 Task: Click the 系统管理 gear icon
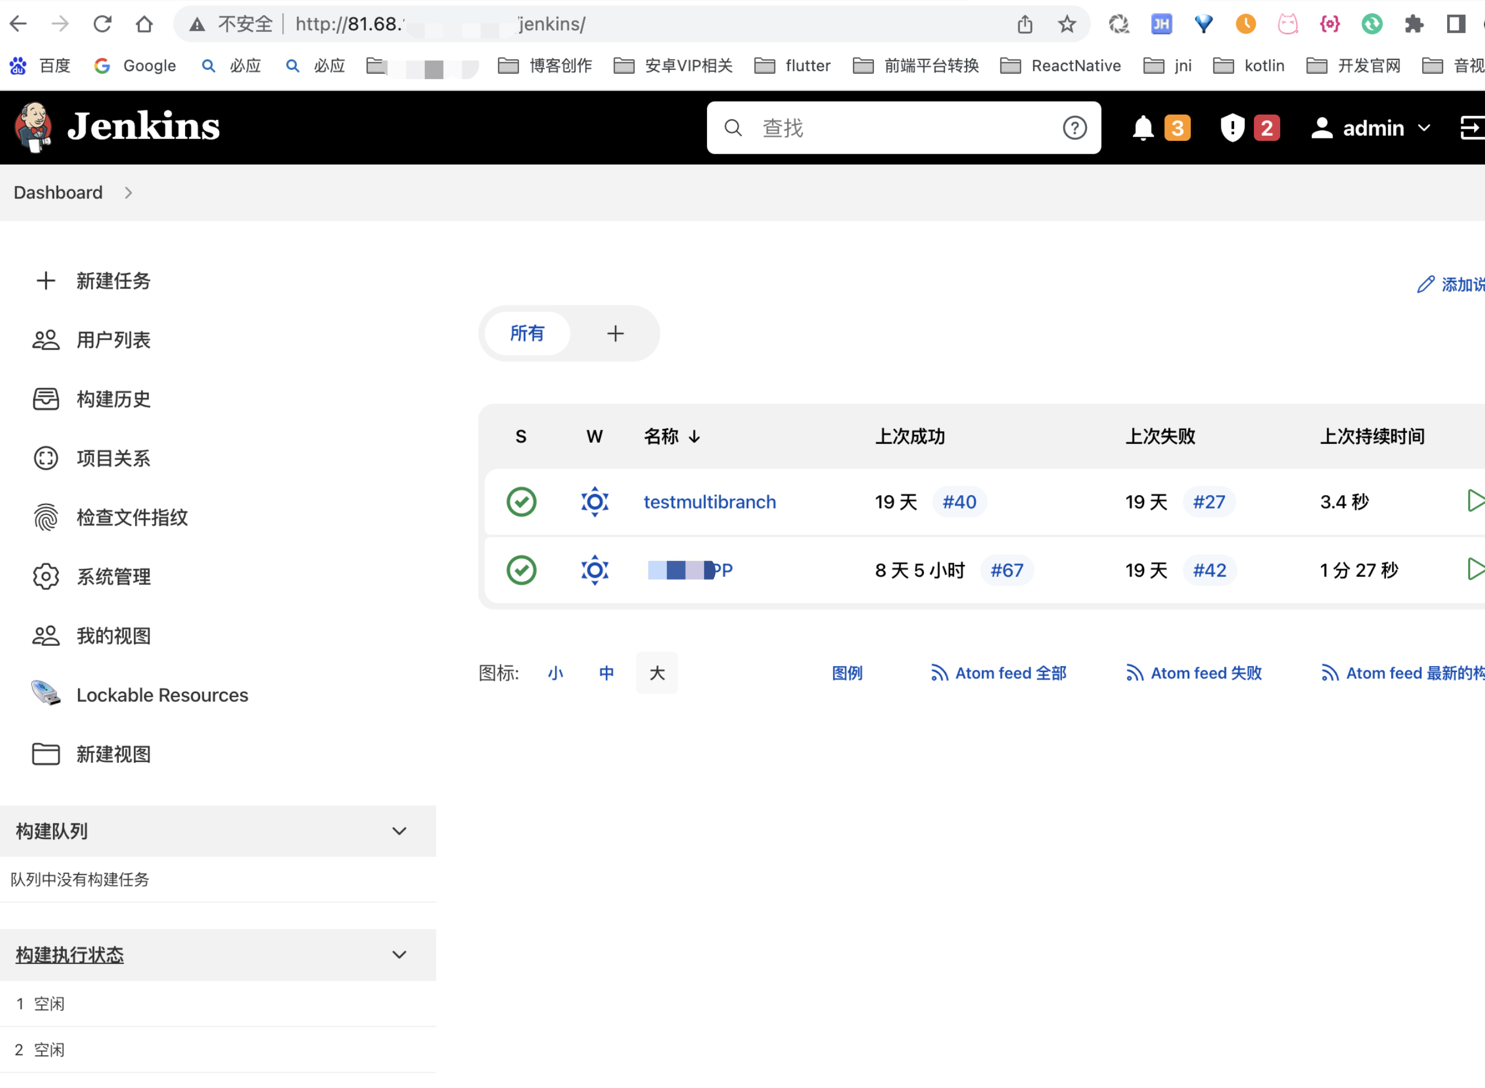[x=45, y=577]
